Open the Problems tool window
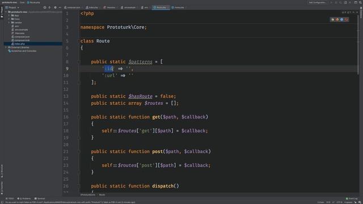Screen dimensions: 363x204 tap(24, 199)
